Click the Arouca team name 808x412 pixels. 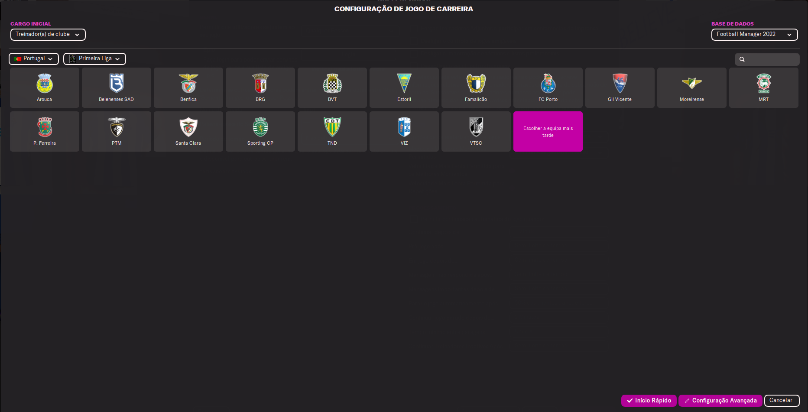pos(45,100)
